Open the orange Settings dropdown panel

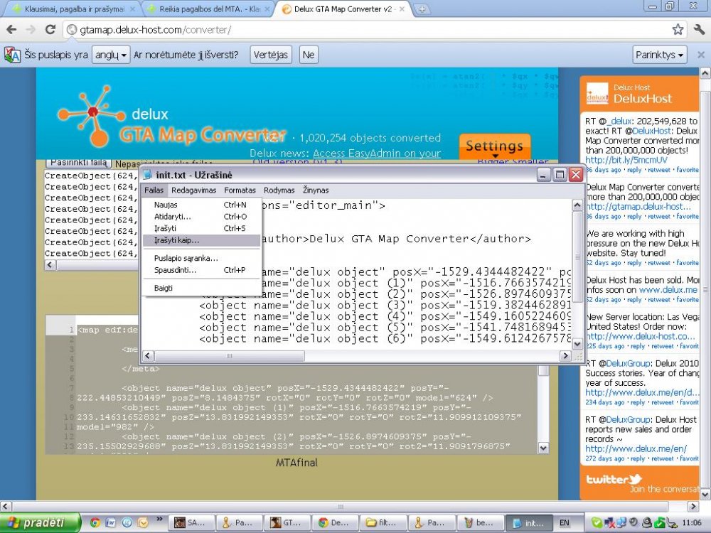click(x=494, y=146)
